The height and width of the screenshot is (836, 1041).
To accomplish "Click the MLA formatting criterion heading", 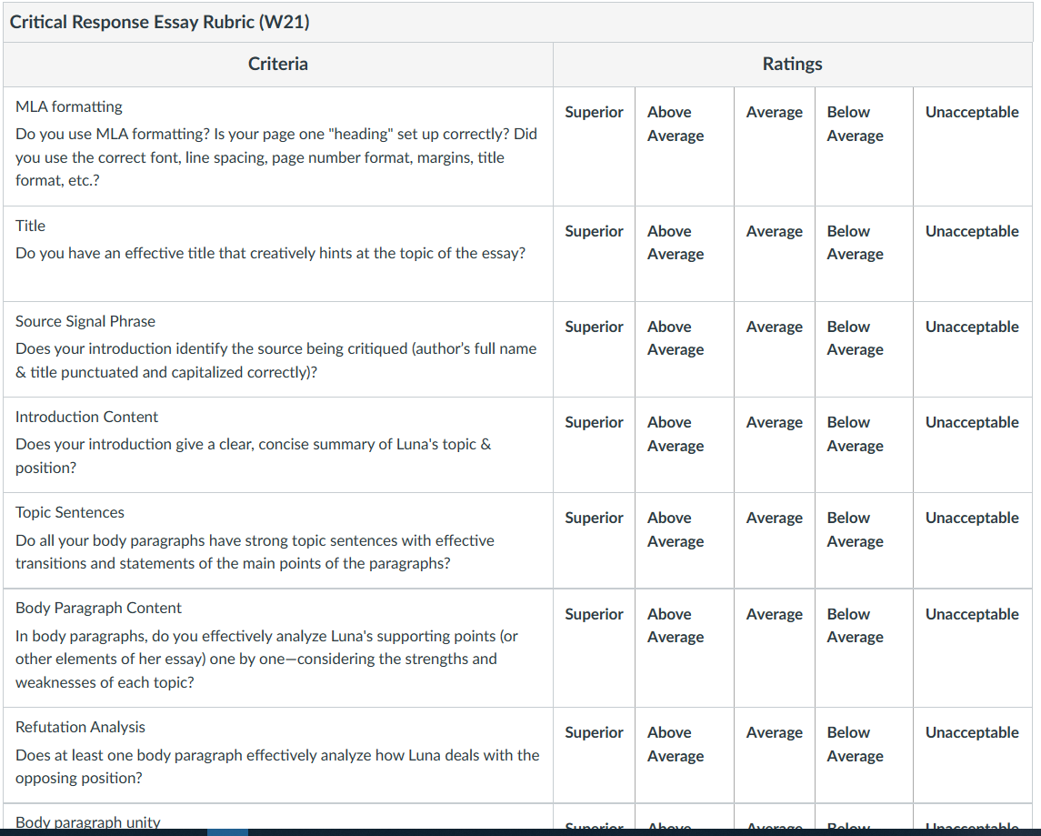I will 69,107.
